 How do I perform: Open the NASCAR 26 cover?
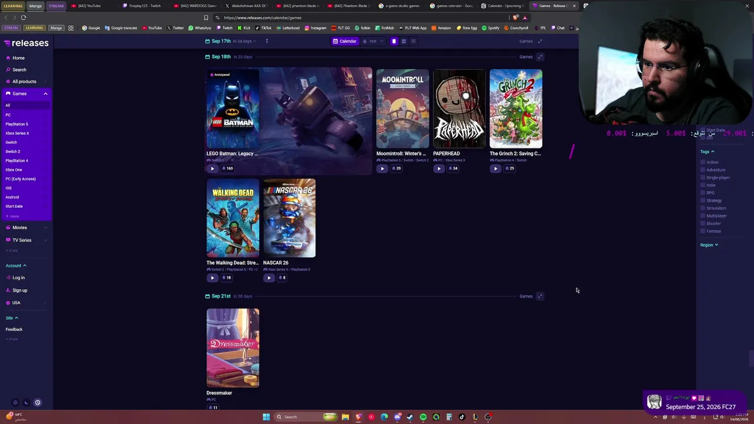pyautogui.click(x=289, y=218)
